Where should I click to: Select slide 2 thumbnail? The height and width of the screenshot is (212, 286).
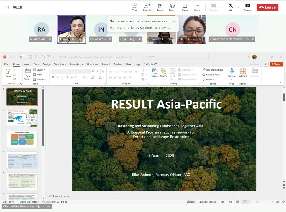point(22,118)
